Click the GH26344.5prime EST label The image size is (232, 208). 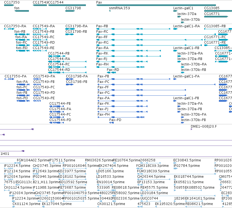click(151, 177)
